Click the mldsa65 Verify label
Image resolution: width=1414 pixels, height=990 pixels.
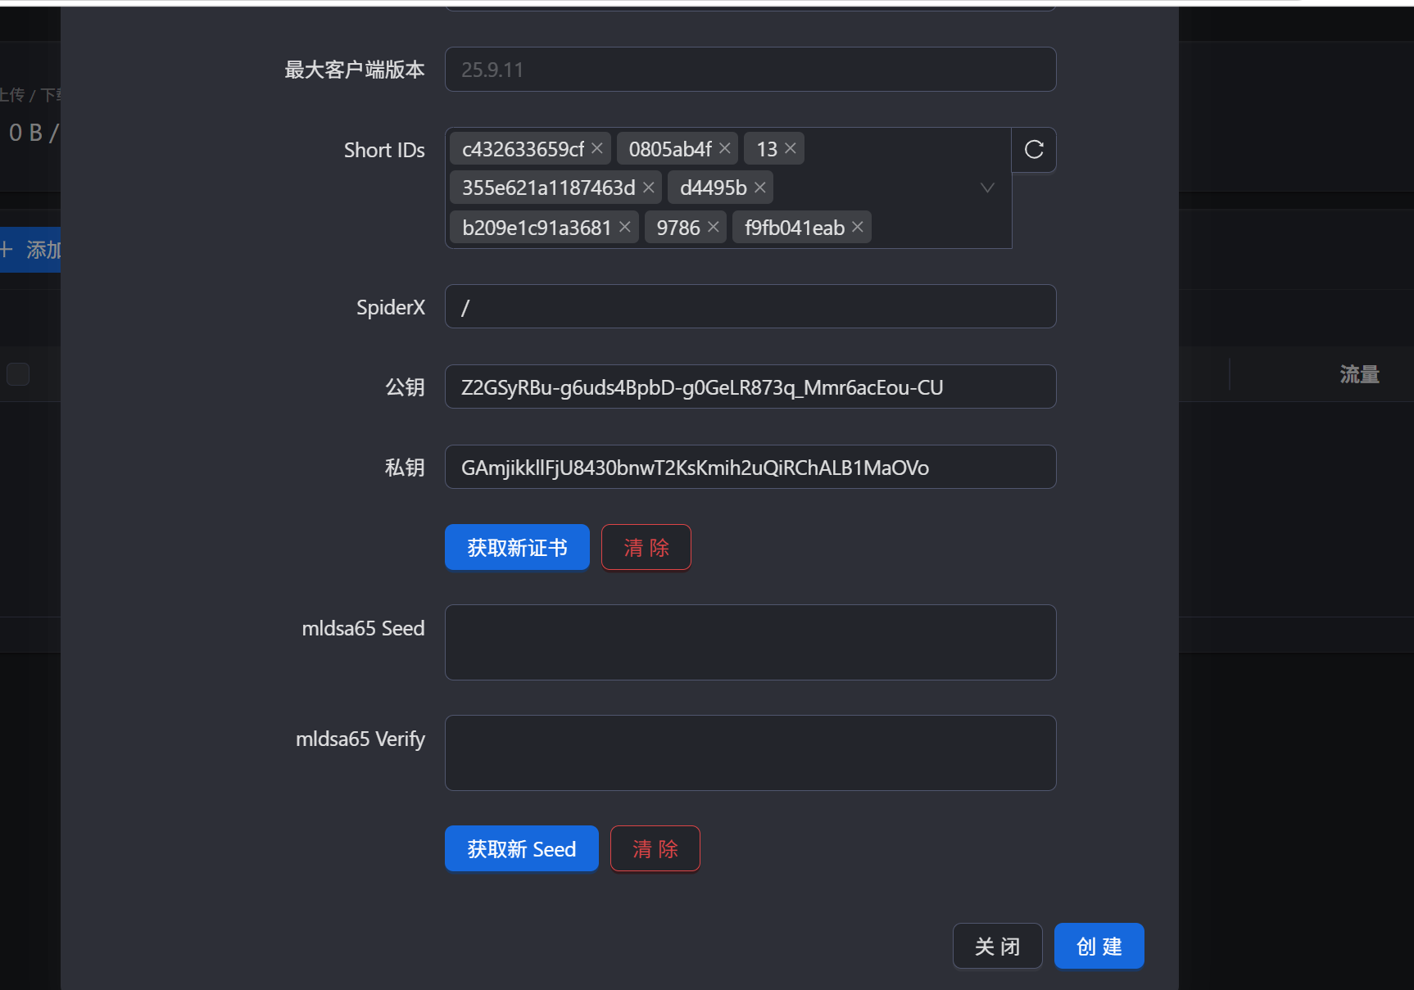click(360, 739)
